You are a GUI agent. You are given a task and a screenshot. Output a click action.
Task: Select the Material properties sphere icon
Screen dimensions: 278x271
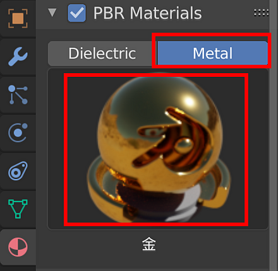[x=18, y=247]
